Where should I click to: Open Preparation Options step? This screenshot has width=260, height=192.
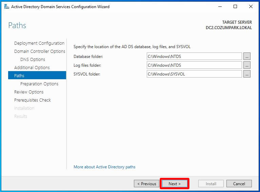(39, 84)
